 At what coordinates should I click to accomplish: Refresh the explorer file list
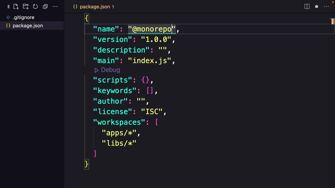35,7
